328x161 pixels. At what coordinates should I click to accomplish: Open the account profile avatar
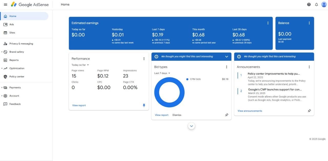pyautogui.click(x=324, y=5)
